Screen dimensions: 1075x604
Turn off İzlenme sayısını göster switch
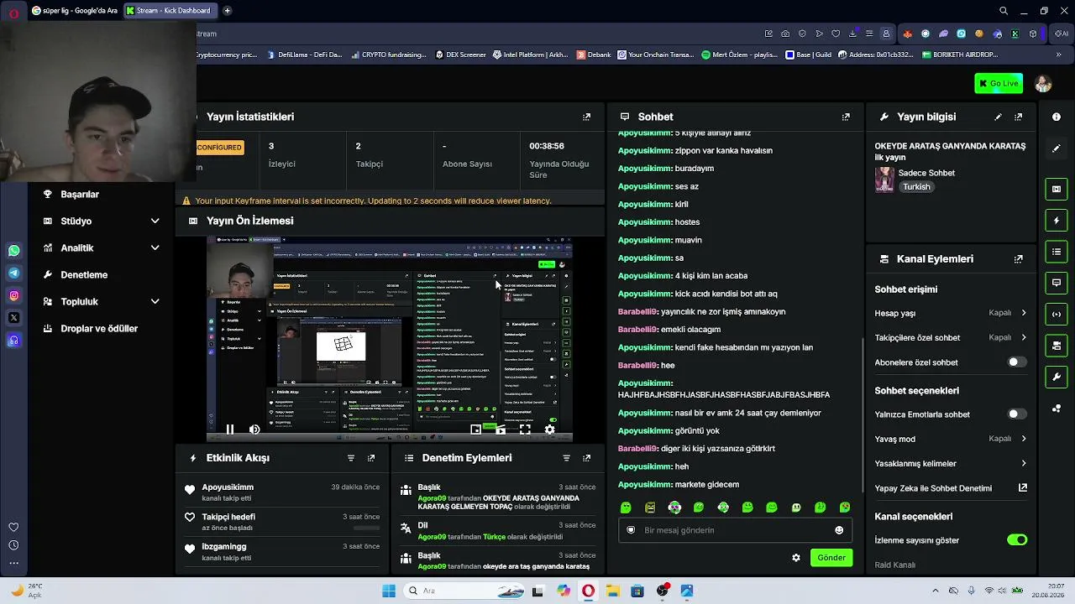(x=1016, y=540)
